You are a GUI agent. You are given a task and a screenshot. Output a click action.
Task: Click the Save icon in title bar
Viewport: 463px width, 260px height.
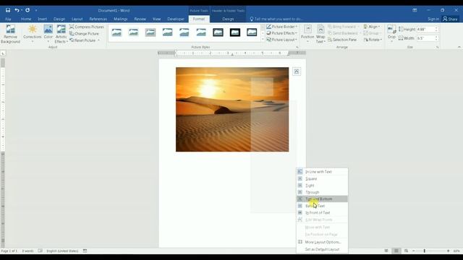pos(8,10)
